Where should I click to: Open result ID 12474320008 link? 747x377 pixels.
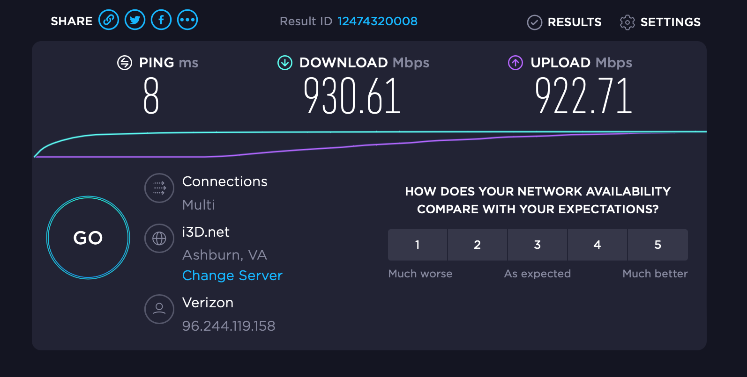(377, 21)
